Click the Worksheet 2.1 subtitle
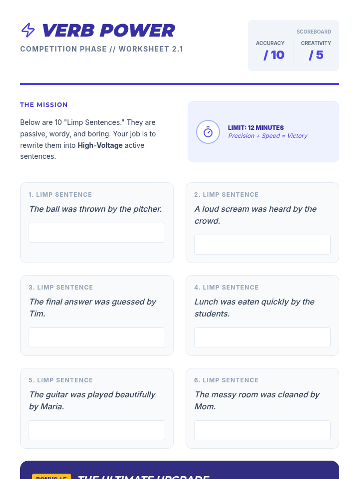359x479 pixels. point(101,49)
